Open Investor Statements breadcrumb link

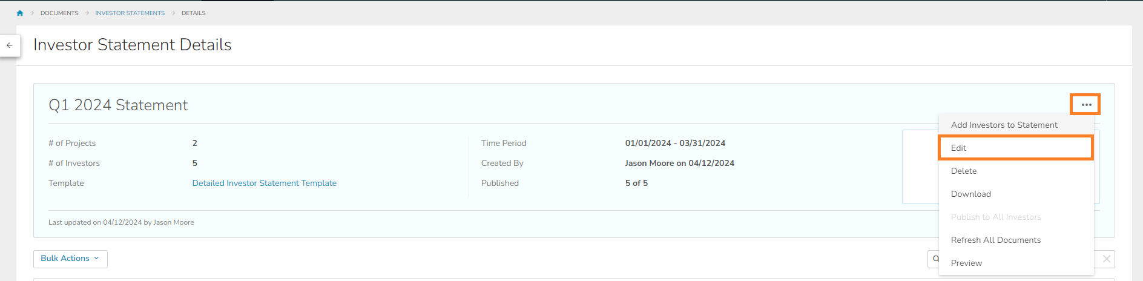(x=130, y=13)
